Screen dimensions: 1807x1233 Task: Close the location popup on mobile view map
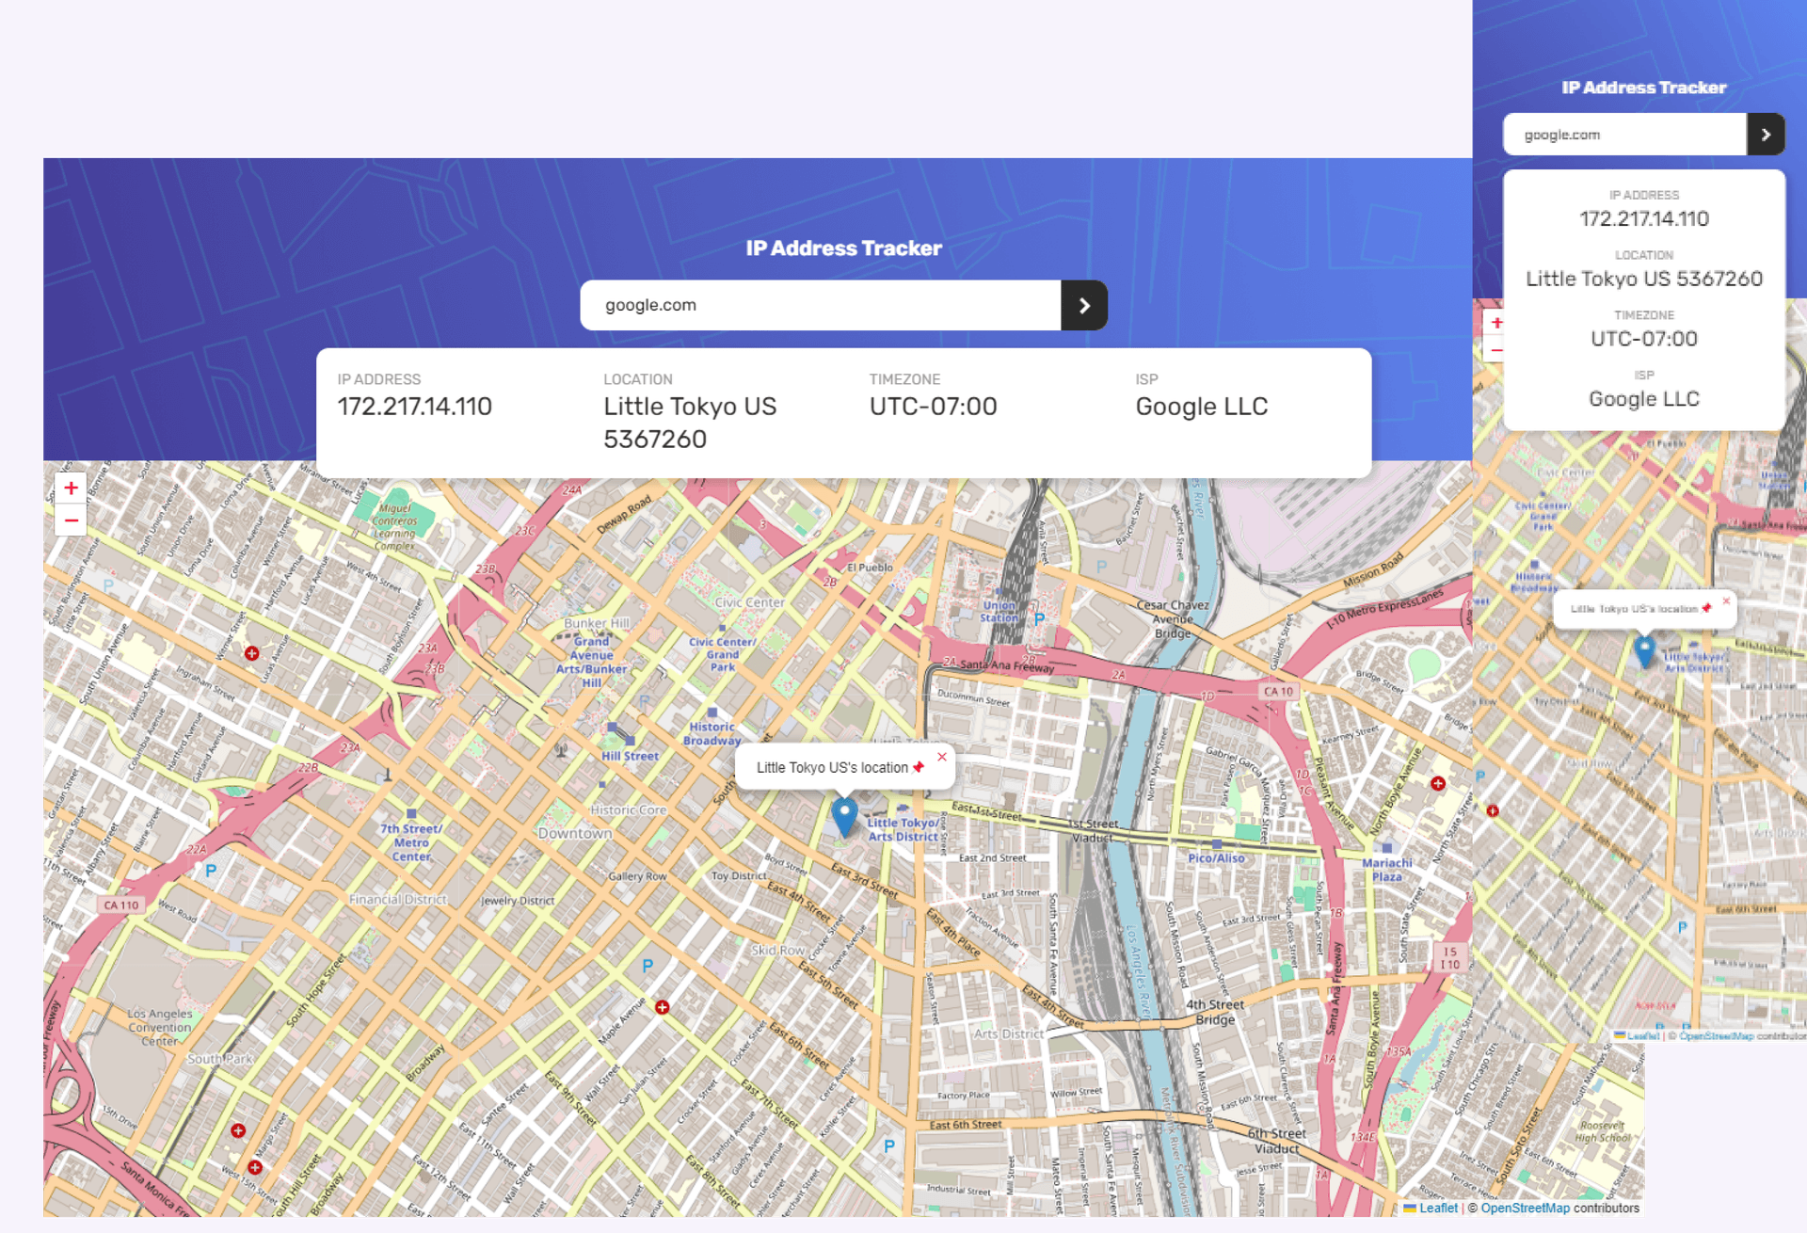[x=1726, y=600]
